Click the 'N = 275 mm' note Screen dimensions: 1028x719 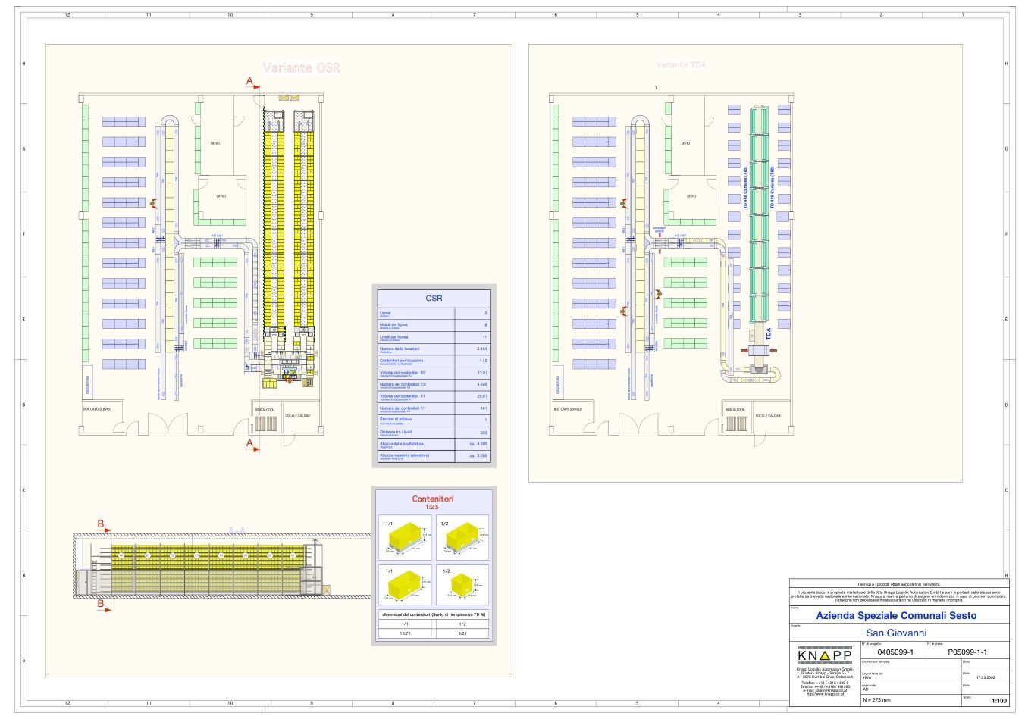click(878, 699)
